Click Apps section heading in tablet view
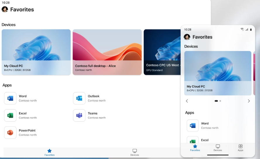Viewport: 260px width, 159px height. click(x=7, y=85)
